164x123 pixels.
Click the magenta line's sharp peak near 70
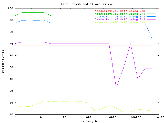tap(131, 44)
